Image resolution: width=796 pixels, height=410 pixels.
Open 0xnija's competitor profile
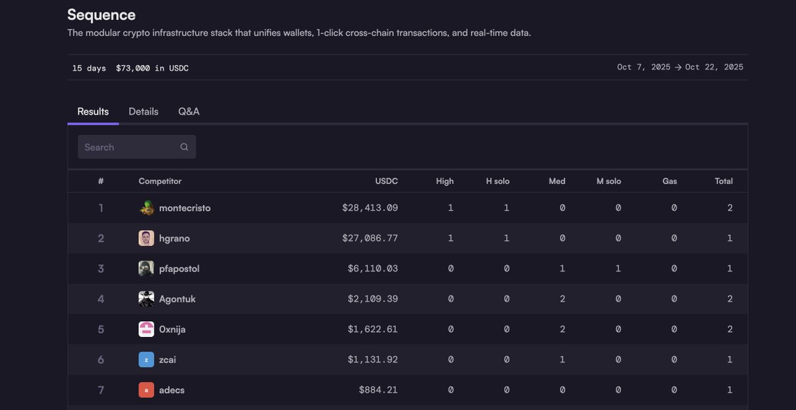pos(172,330)
